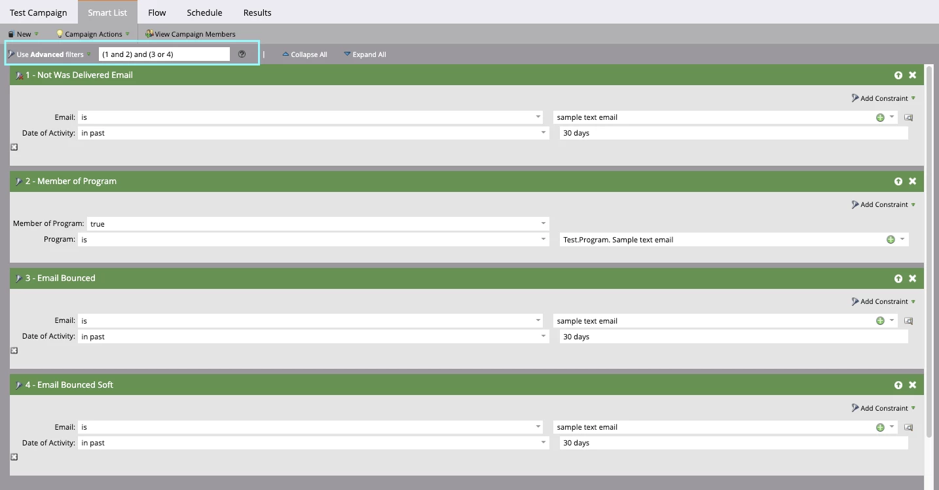The height and width of the screenshot is (490, 939).
Task: Open the New menu
Action: coord(24,34)
